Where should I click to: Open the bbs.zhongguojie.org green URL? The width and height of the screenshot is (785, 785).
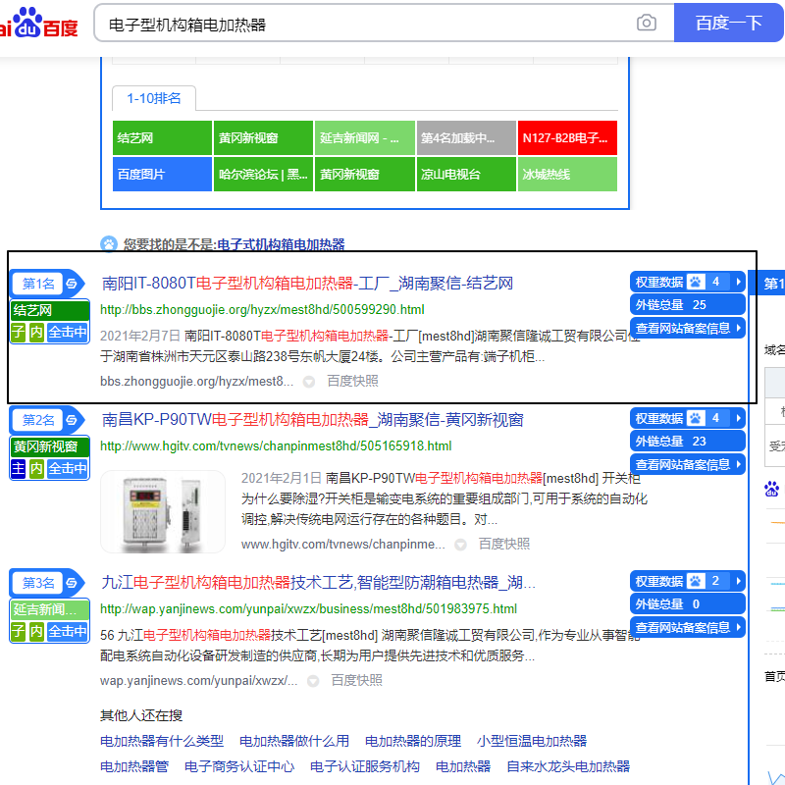(262, 309)
